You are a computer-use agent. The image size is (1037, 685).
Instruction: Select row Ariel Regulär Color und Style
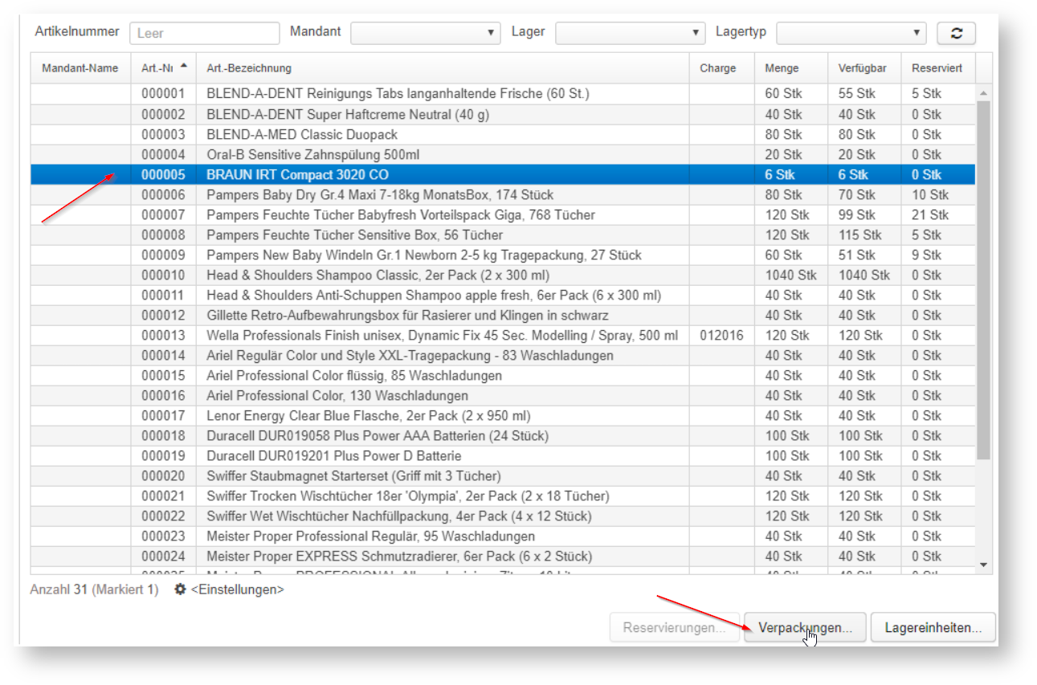pos(503,355)
